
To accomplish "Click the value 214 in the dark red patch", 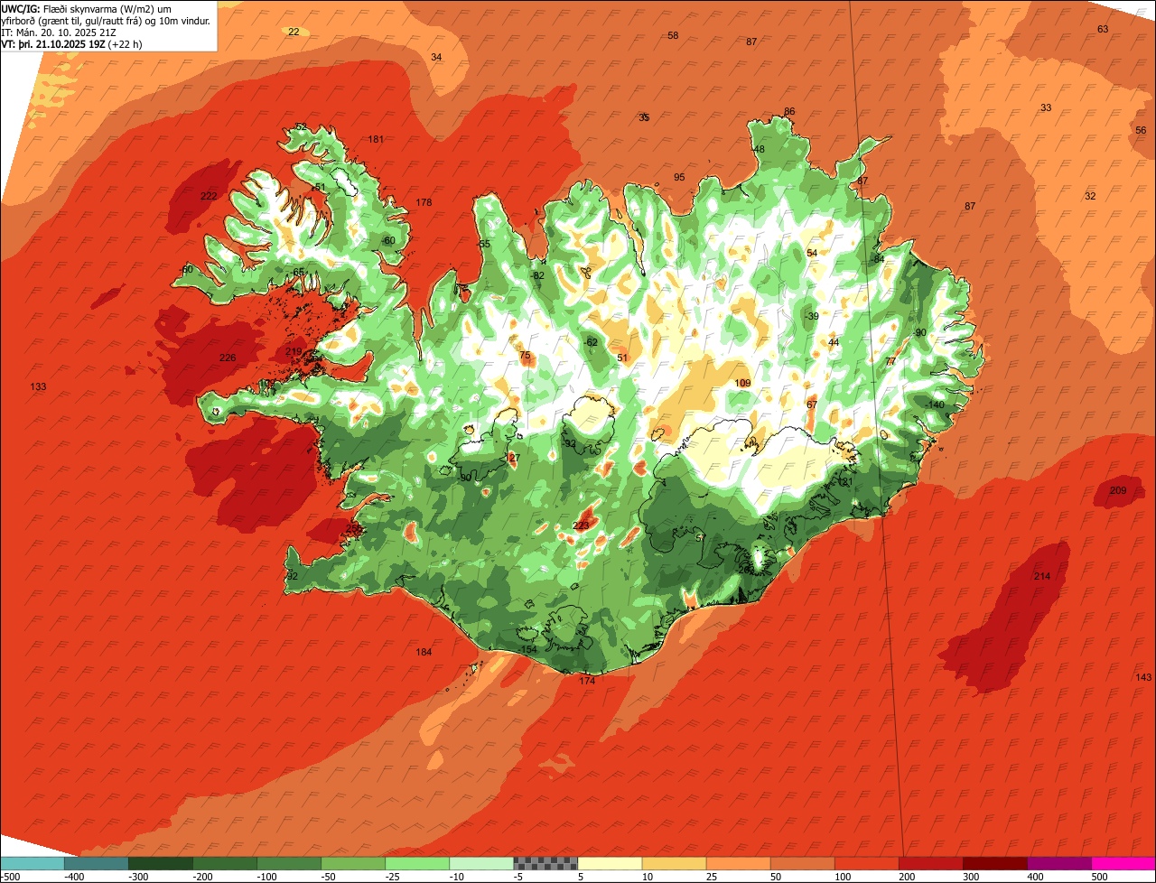I will point(1042,576).
